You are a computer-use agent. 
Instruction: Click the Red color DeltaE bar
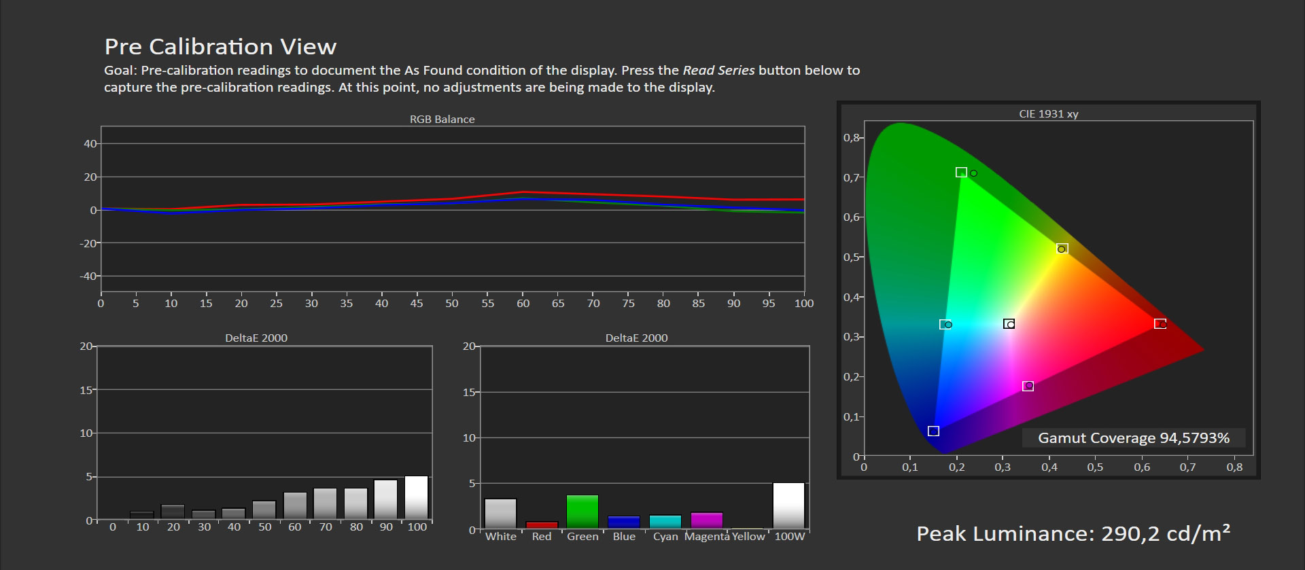[x=542, y=525]
